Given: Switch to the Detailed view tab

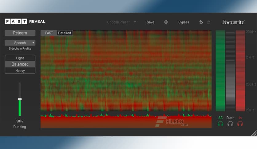Looking at the screenshot, I should (65, 33).
